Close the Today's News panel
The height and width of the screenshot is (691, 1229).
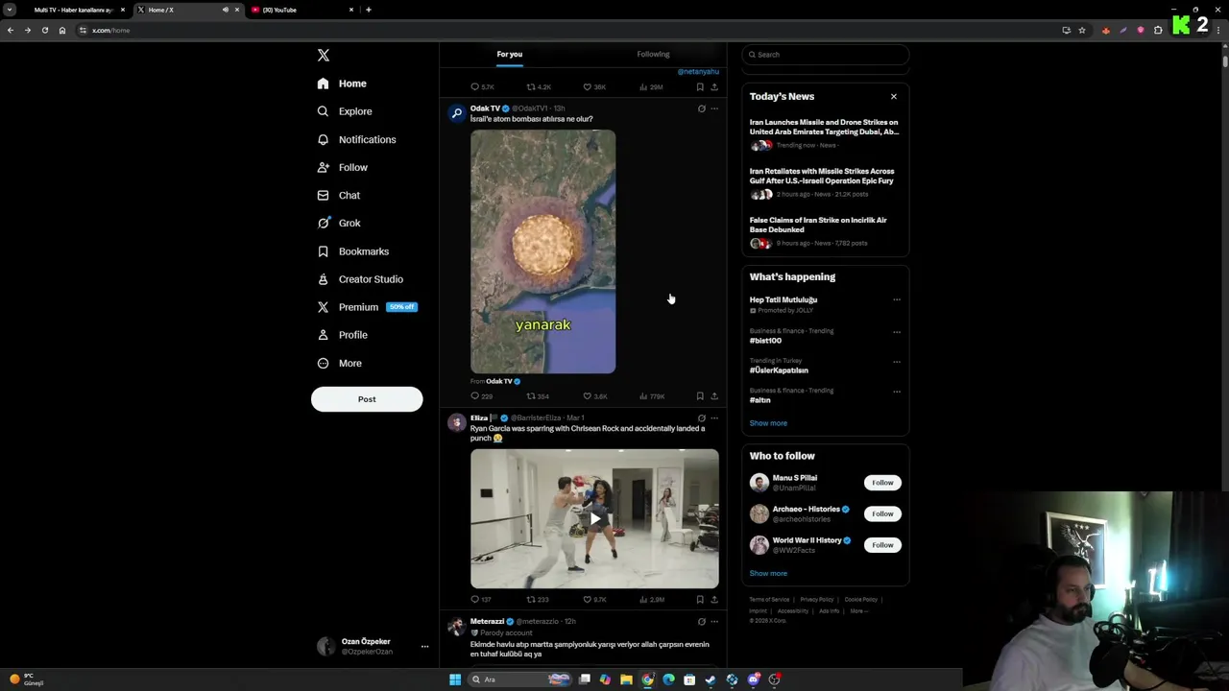tap(894, 97)
